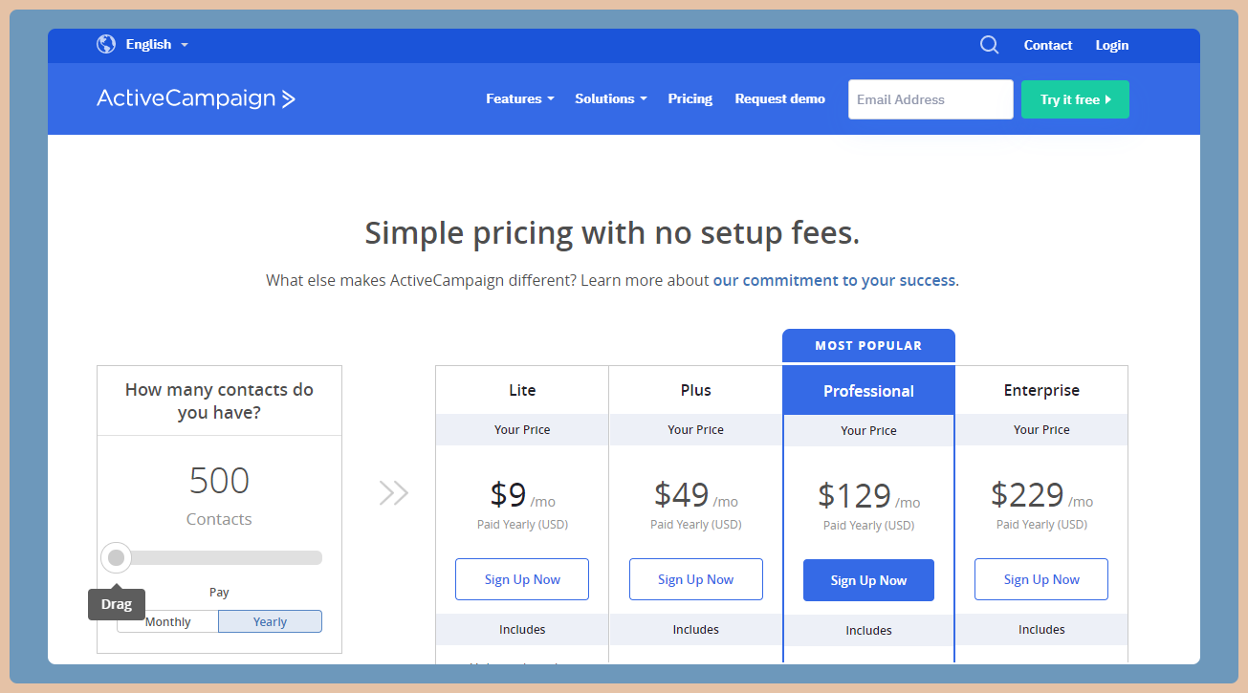1248x693 pixels.
Task: Open 'our commitment to your success' link
Action: coord(834,280)
